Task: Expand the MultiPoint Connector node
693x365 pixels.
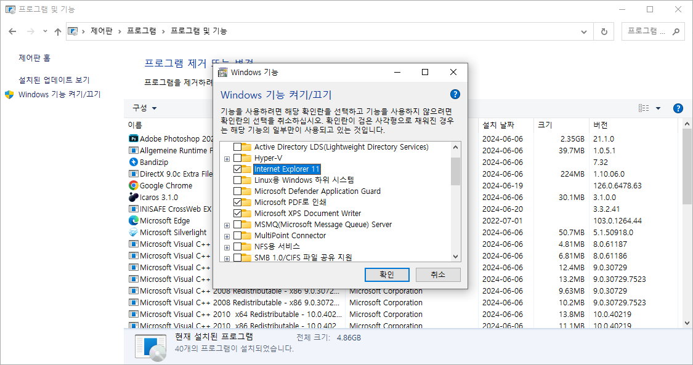Action: pos(227,236)
